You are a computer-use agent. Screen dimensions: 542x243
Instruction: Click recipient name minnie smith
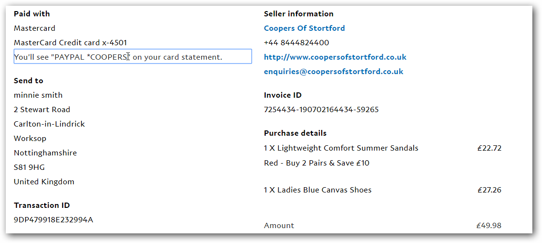pos(38,95)
